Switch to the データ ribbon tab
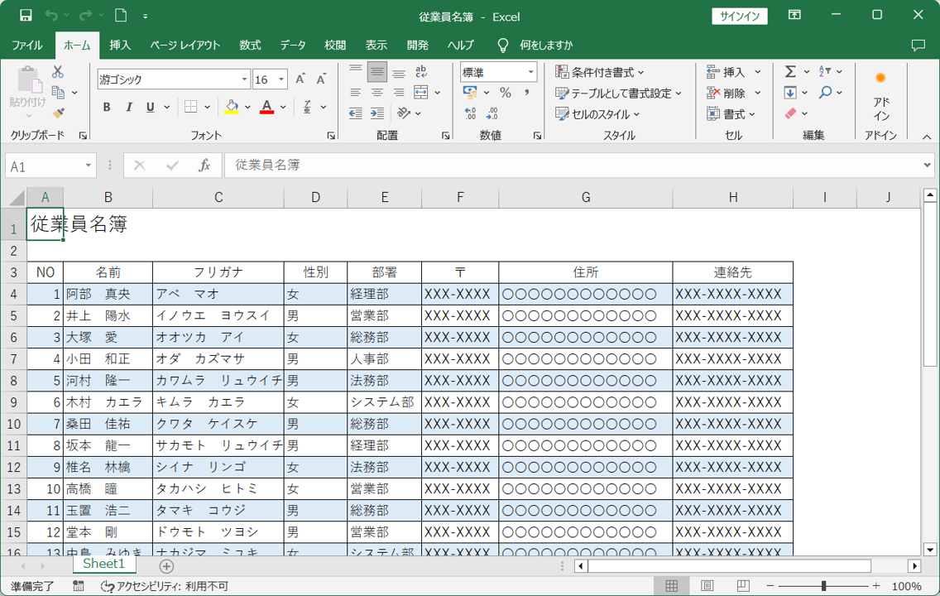 [x=292, y=45]
